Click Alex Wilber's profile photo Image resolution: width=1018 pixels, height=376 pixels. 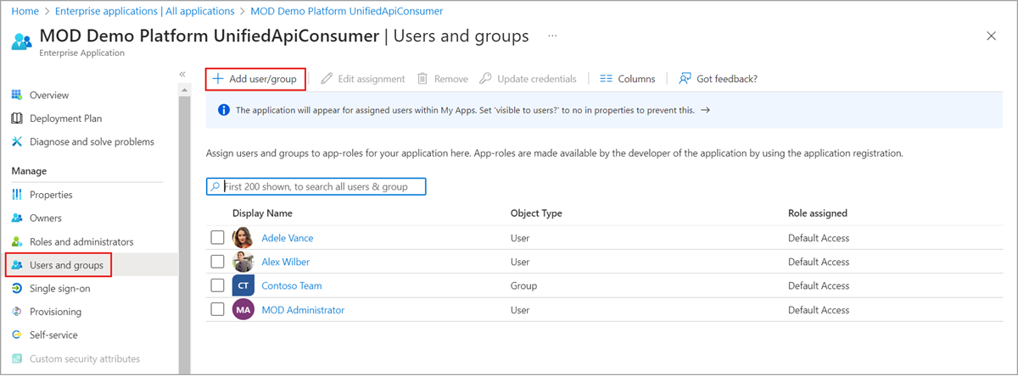pos(243,263)
